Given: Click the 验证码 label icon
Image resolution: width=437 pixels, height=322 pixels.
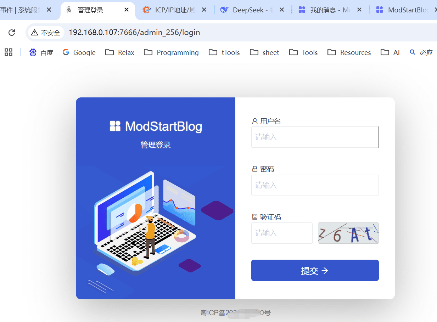Looking at the screenshot, I should pos(255,217).
